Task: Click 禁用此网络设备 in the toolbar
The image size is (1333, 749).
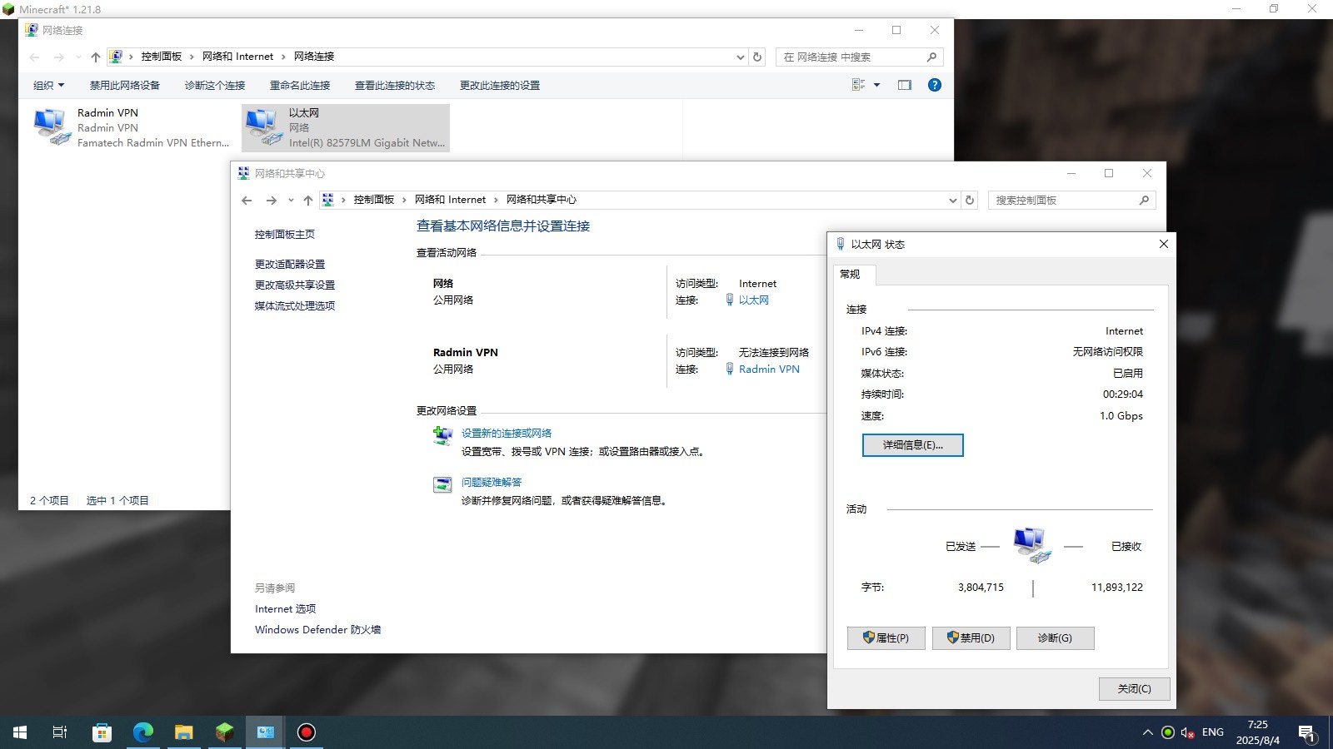Action: 124,85
